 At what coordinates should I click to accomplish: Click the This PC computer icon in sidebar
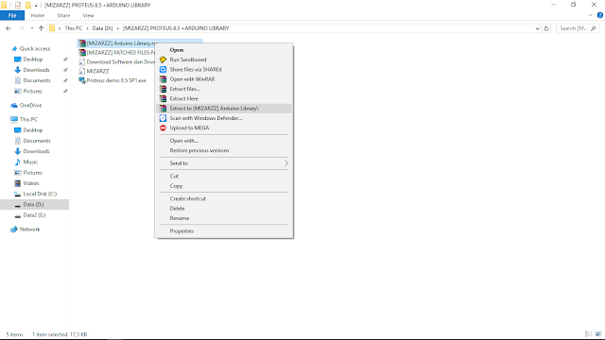point(14,120)
